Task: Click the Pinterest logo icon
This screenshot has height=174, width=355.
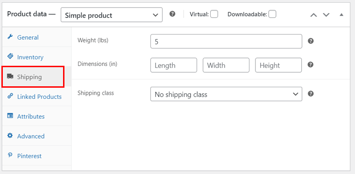Action: click(10, 155)
